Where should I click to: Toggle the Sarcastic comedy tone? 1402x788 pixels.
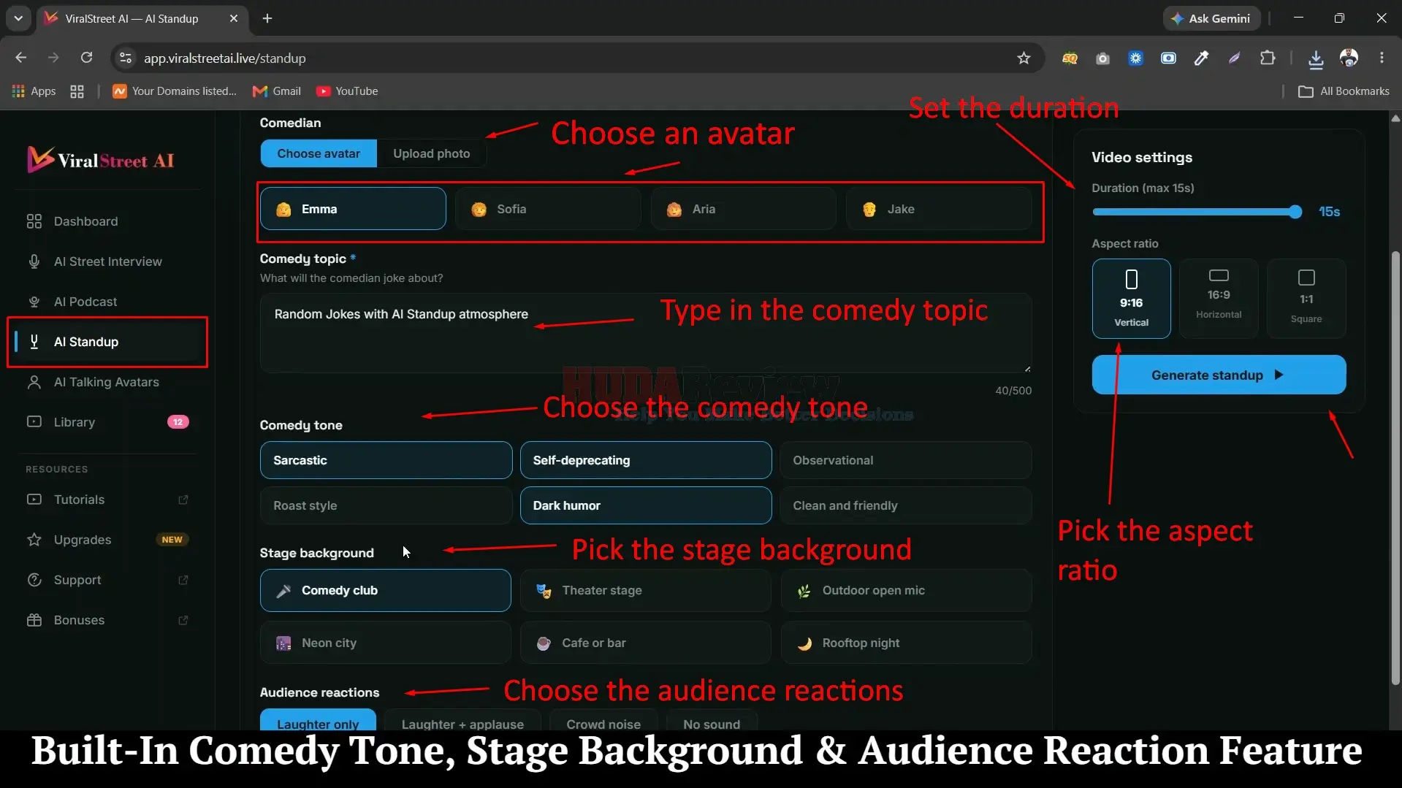(x=386, y=460)
